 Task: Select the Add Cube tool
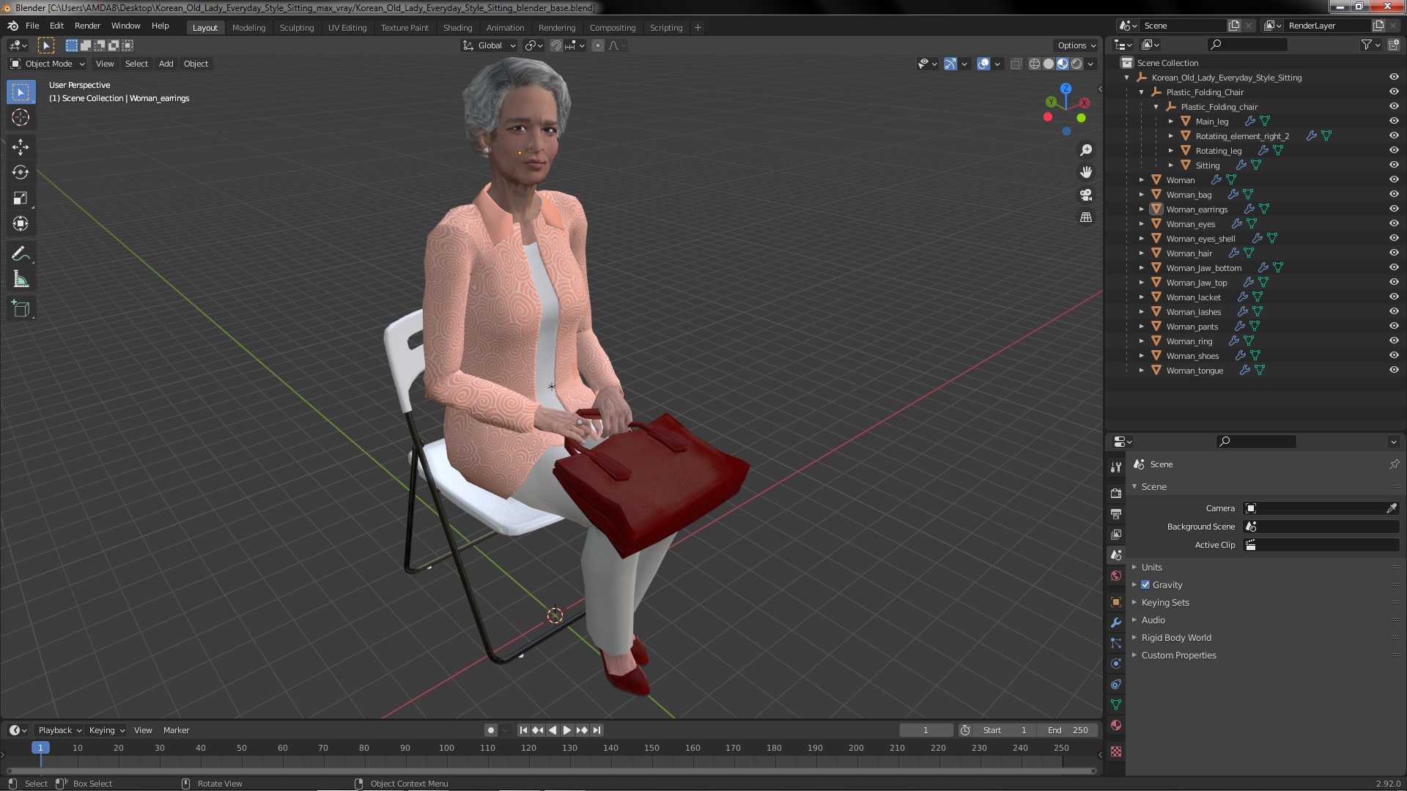(21, 309)
